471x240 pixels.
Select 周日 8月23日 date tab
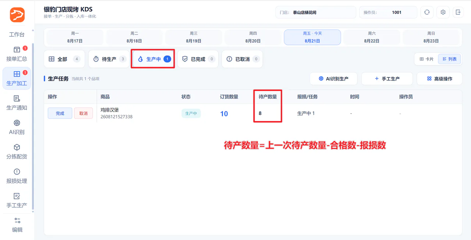[x=431, y=37]
